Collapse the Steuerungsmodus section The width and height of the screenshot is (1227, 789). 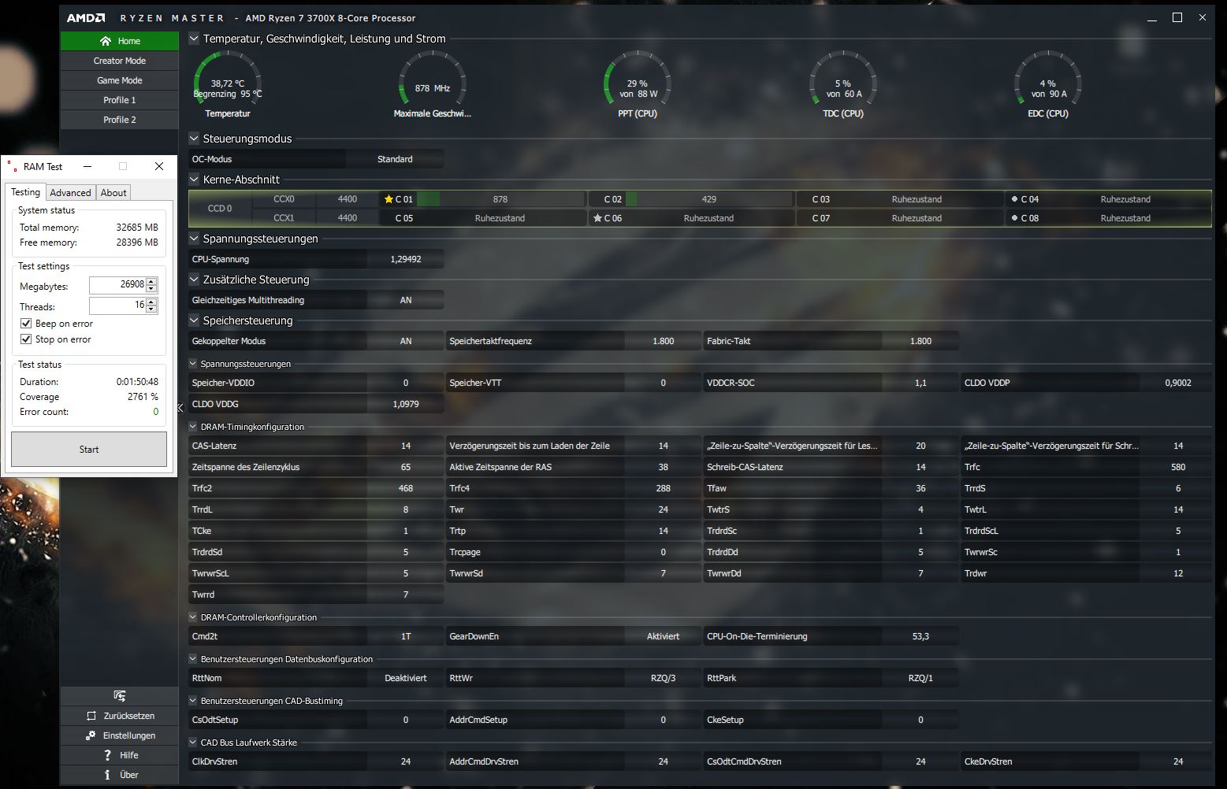(x=194, y=139)
